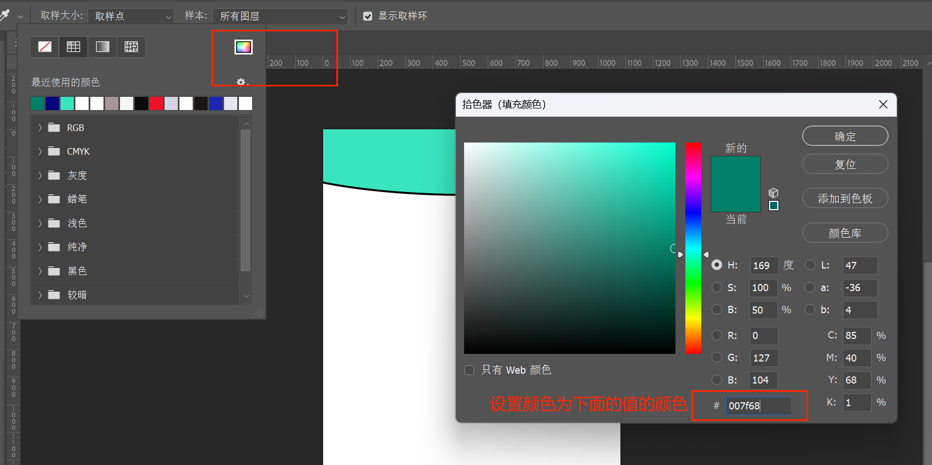Select the R red radio button
Image resolution: width=932 pixels, height=465 pixels.
coord(717,335)
